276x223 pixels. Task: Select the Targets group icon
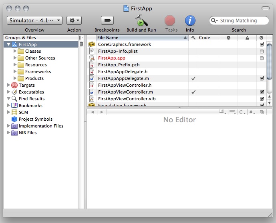(14, 85)
